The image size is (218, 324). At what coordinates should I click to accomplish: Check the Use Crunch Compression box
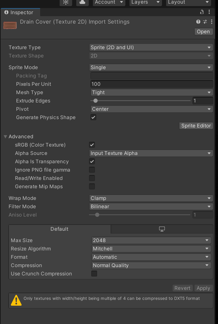(94, 274)
